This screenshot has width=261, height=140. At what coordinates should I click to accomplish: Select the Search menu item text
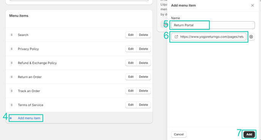point(23,35)
